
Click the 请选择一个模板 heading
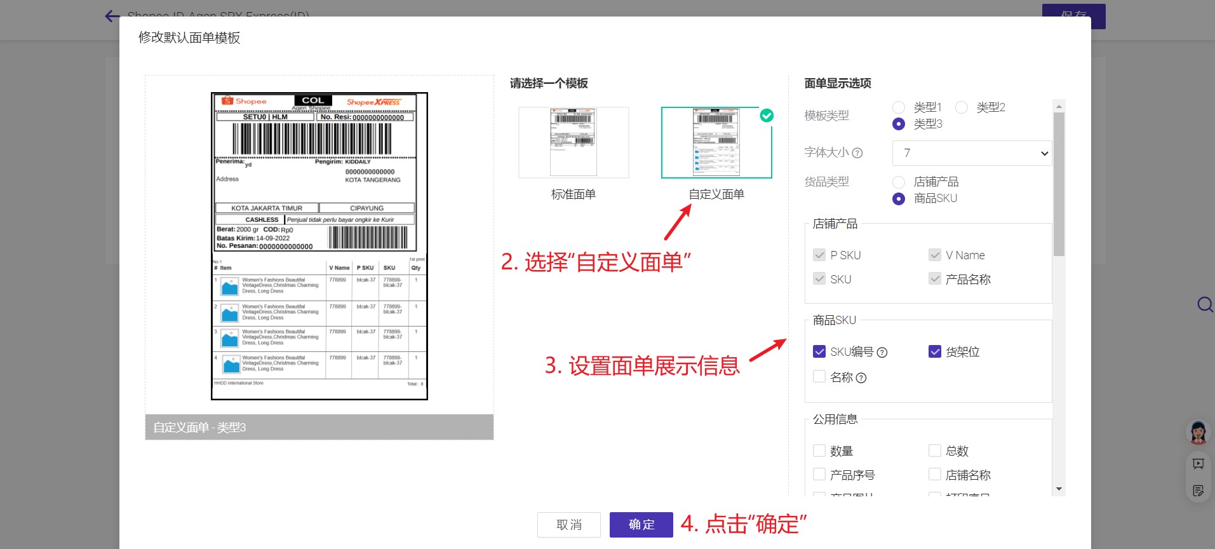click(549, 83)
